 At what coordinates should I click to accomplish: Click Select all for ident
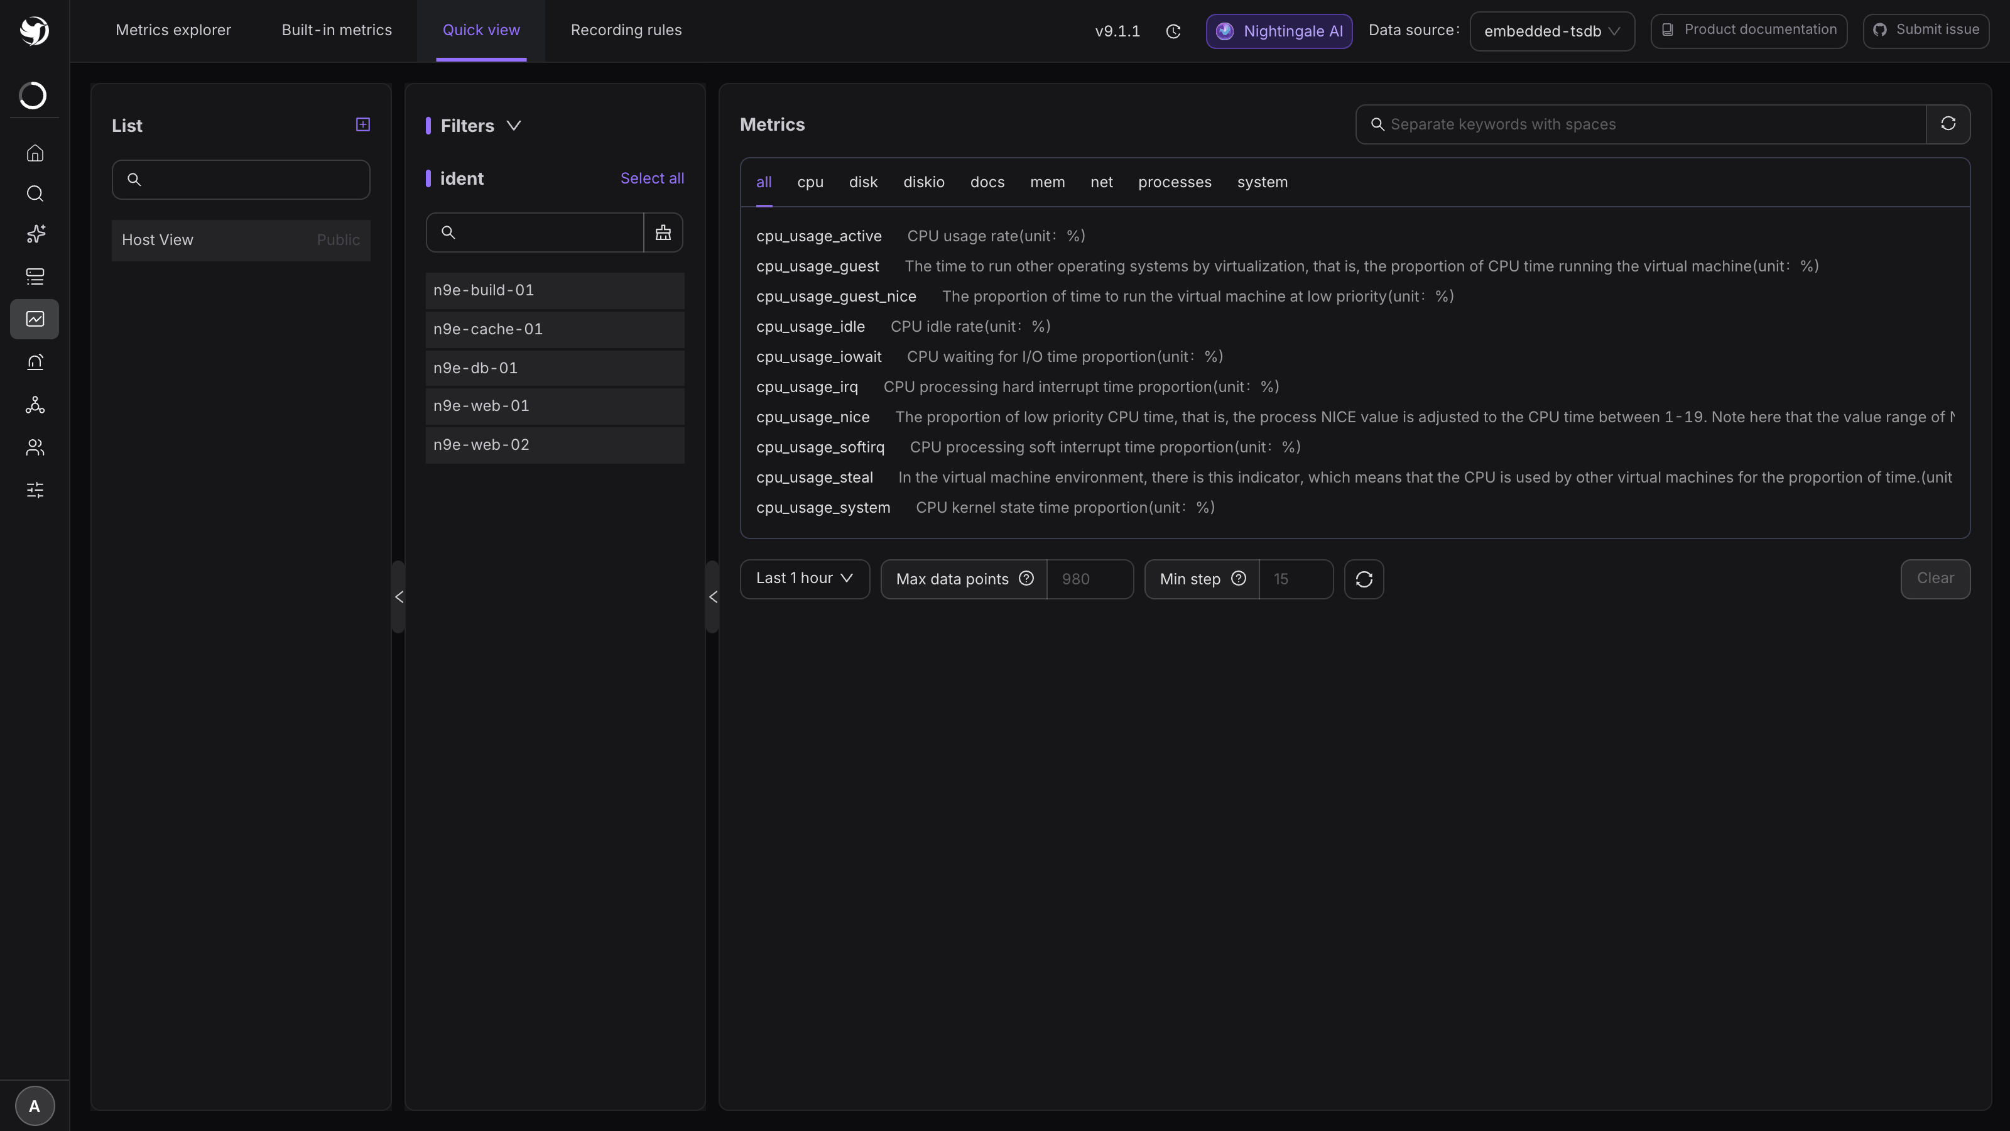(x=653, y=178)
